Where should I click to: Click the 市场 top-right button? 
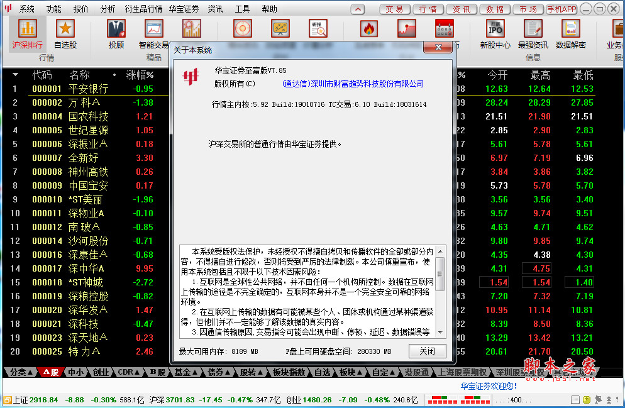coord(528,9)
